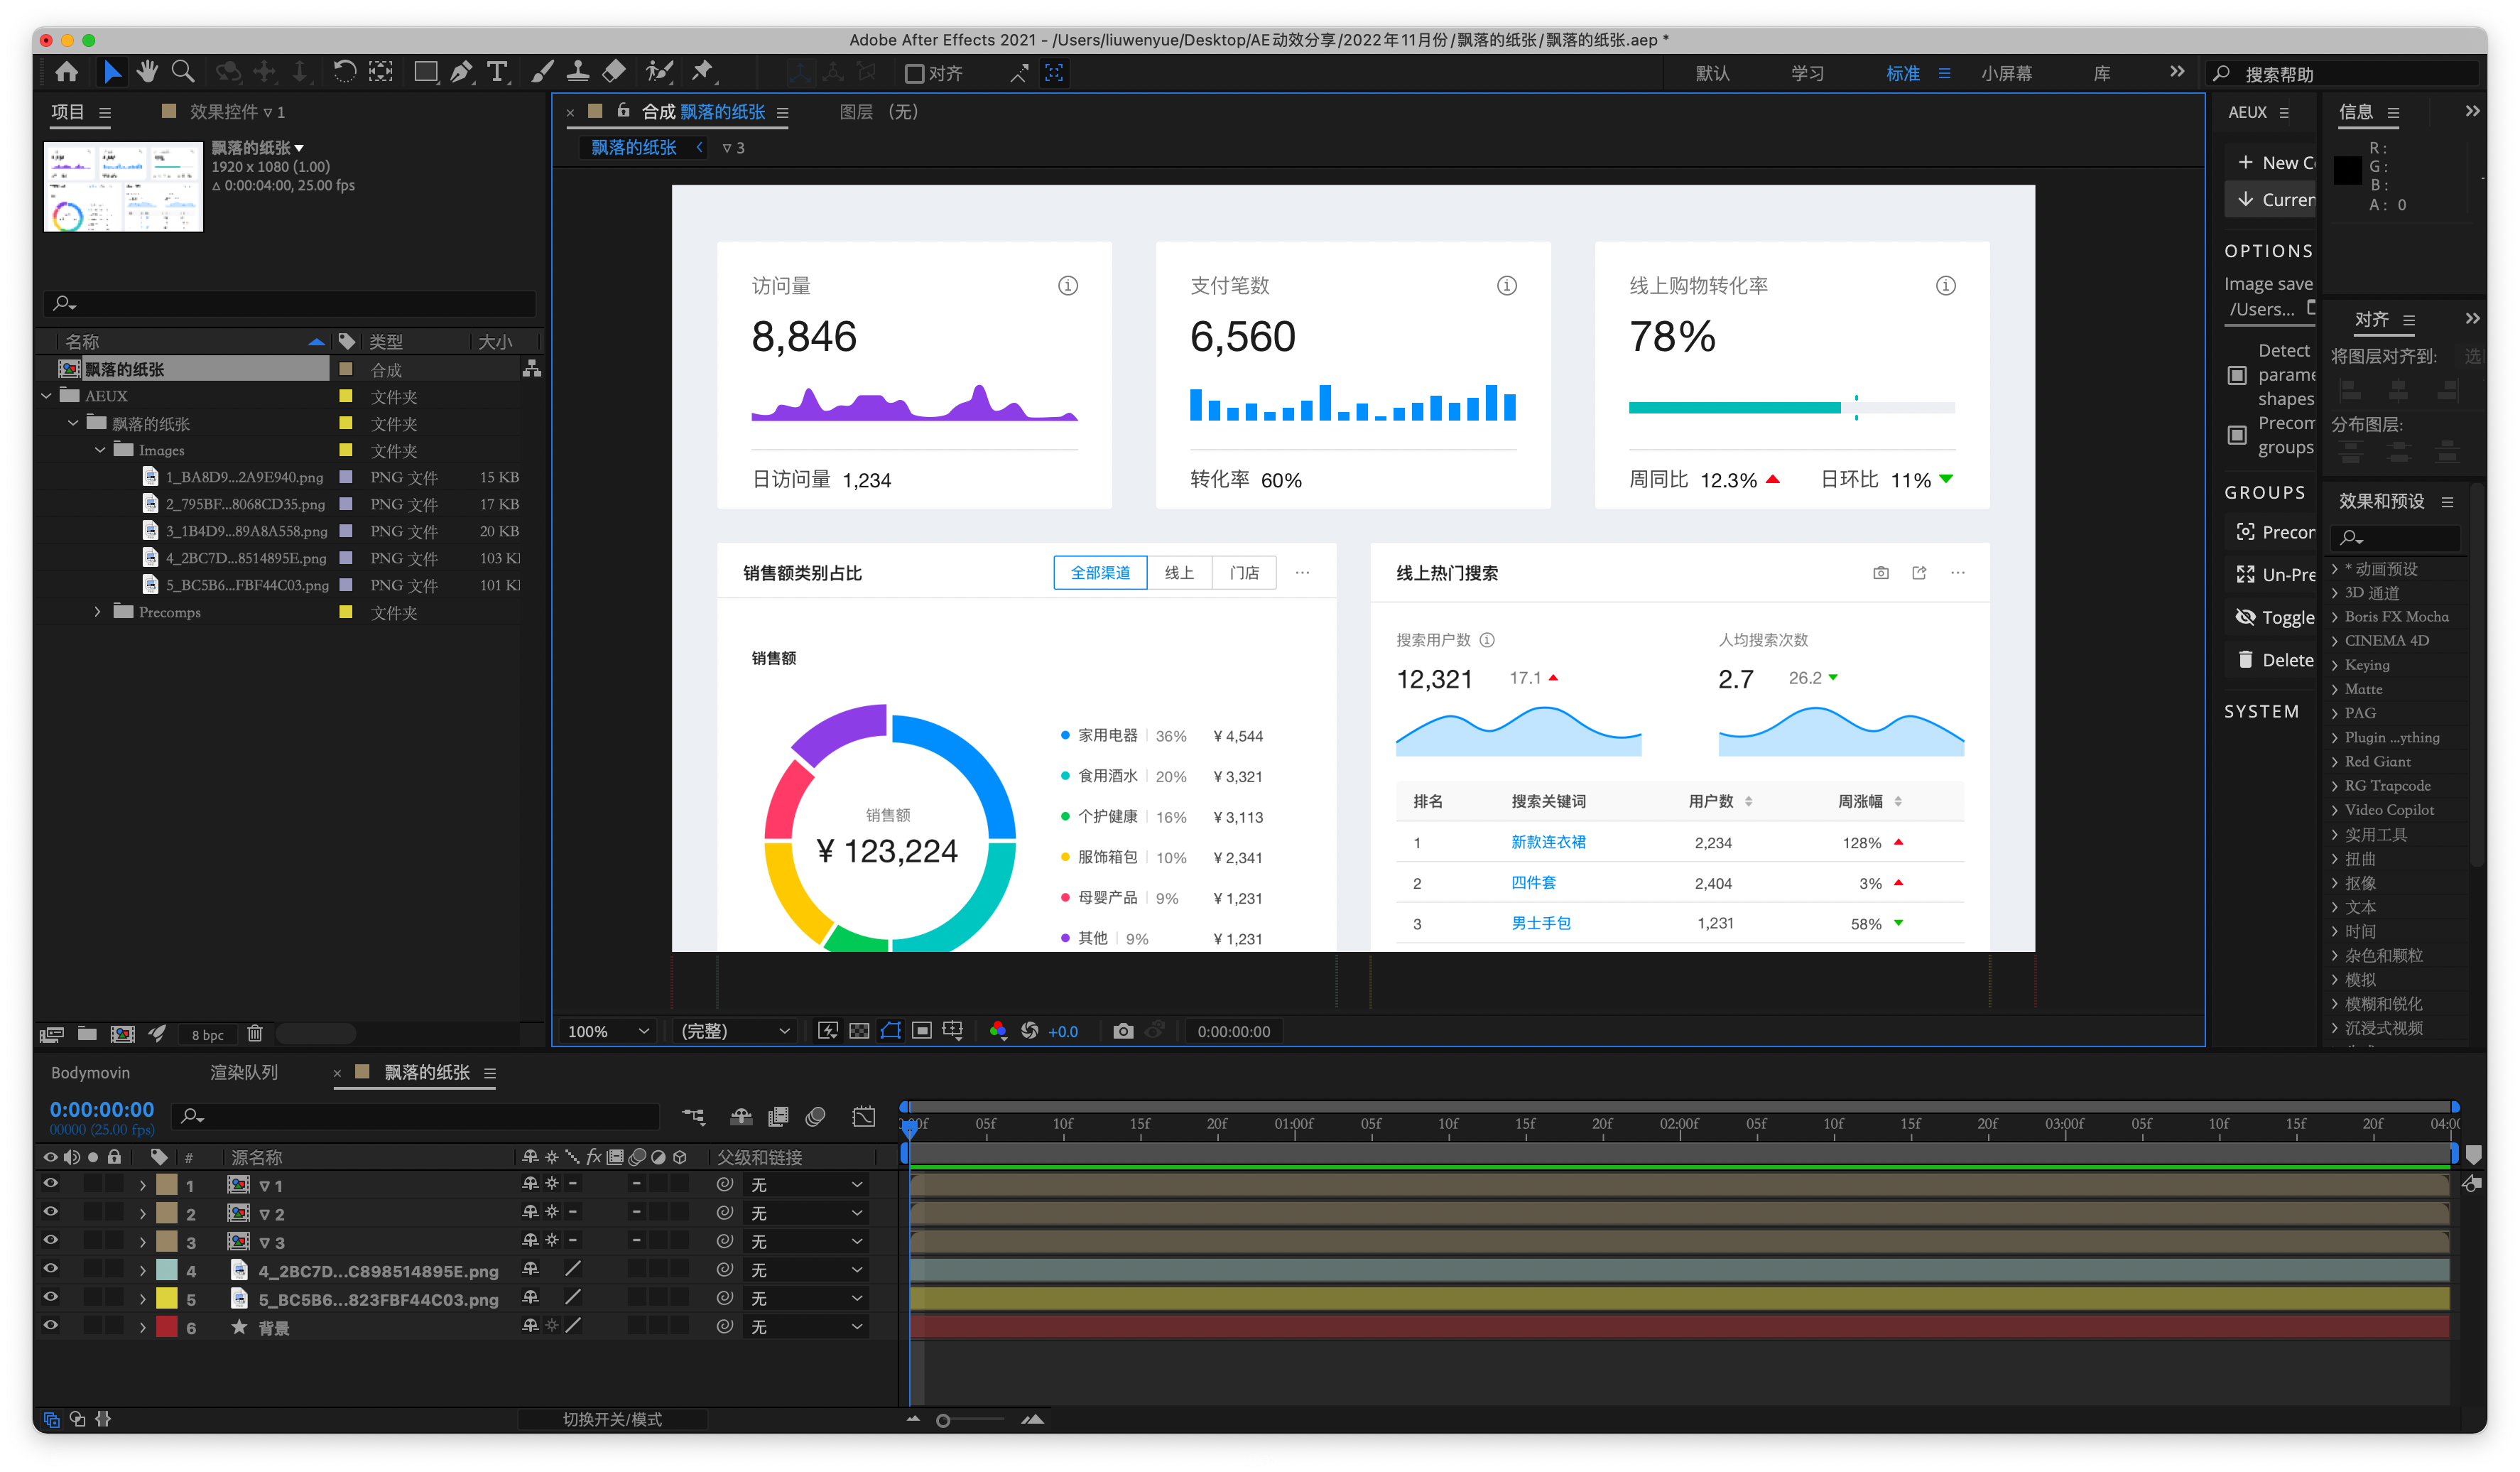Hide the 背景 layer eye icon
This screenshot has height=1472, width=2520.
50,1326
